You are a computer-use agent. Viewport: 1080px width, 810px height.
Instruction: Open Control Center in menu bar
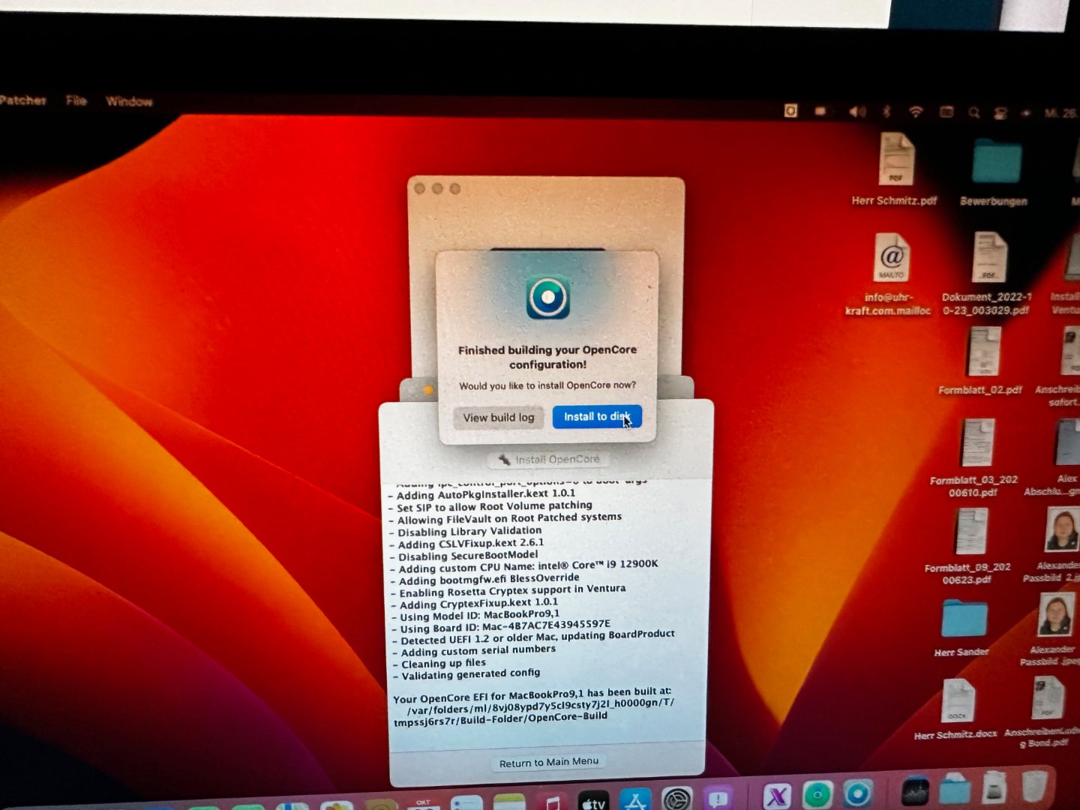1000,113
